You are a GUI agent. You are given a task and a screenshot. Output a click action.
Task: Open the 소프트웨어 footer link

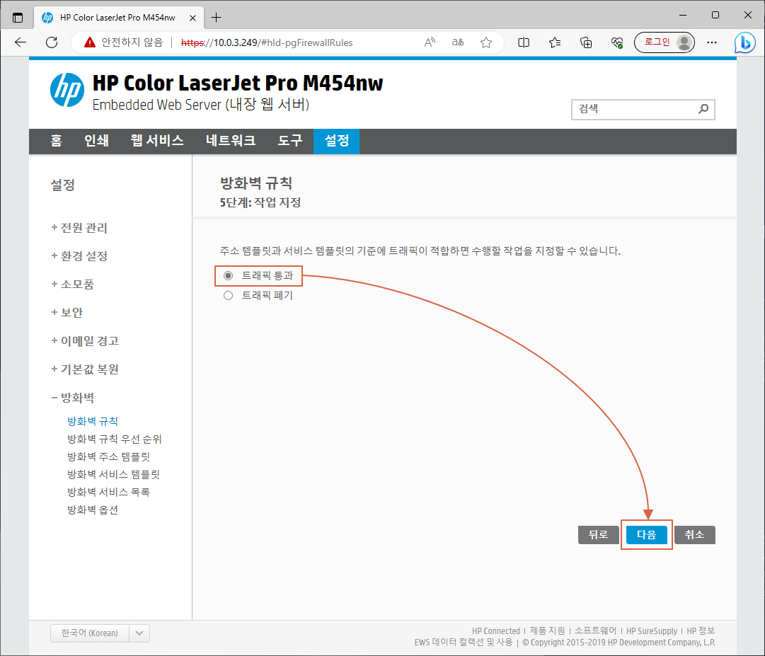596,631
